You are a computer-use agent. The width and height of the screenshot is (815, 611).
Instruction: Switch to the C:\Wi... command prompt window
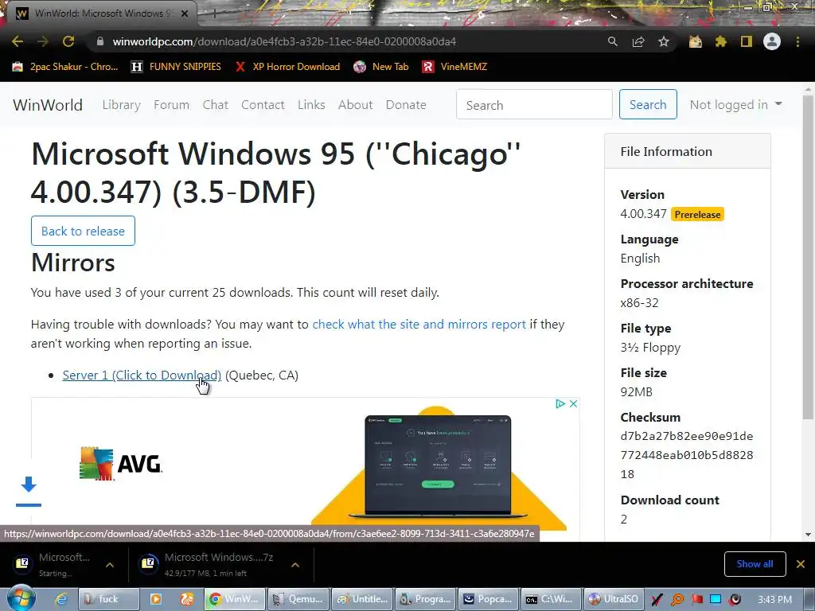(552, 599)
